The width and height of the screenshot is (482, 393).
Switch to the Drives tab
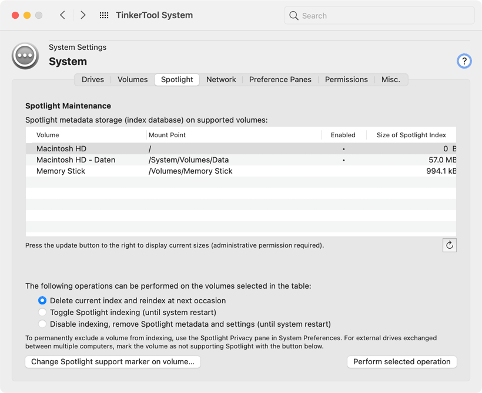tap(93, 80)
